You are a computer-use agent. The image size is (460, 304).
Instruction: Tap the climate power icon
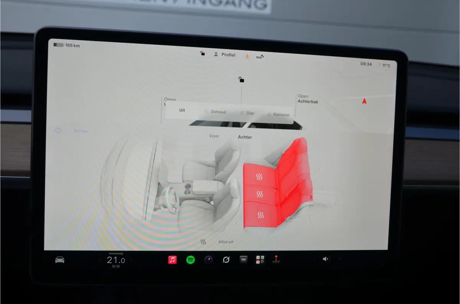click(58, 130)
